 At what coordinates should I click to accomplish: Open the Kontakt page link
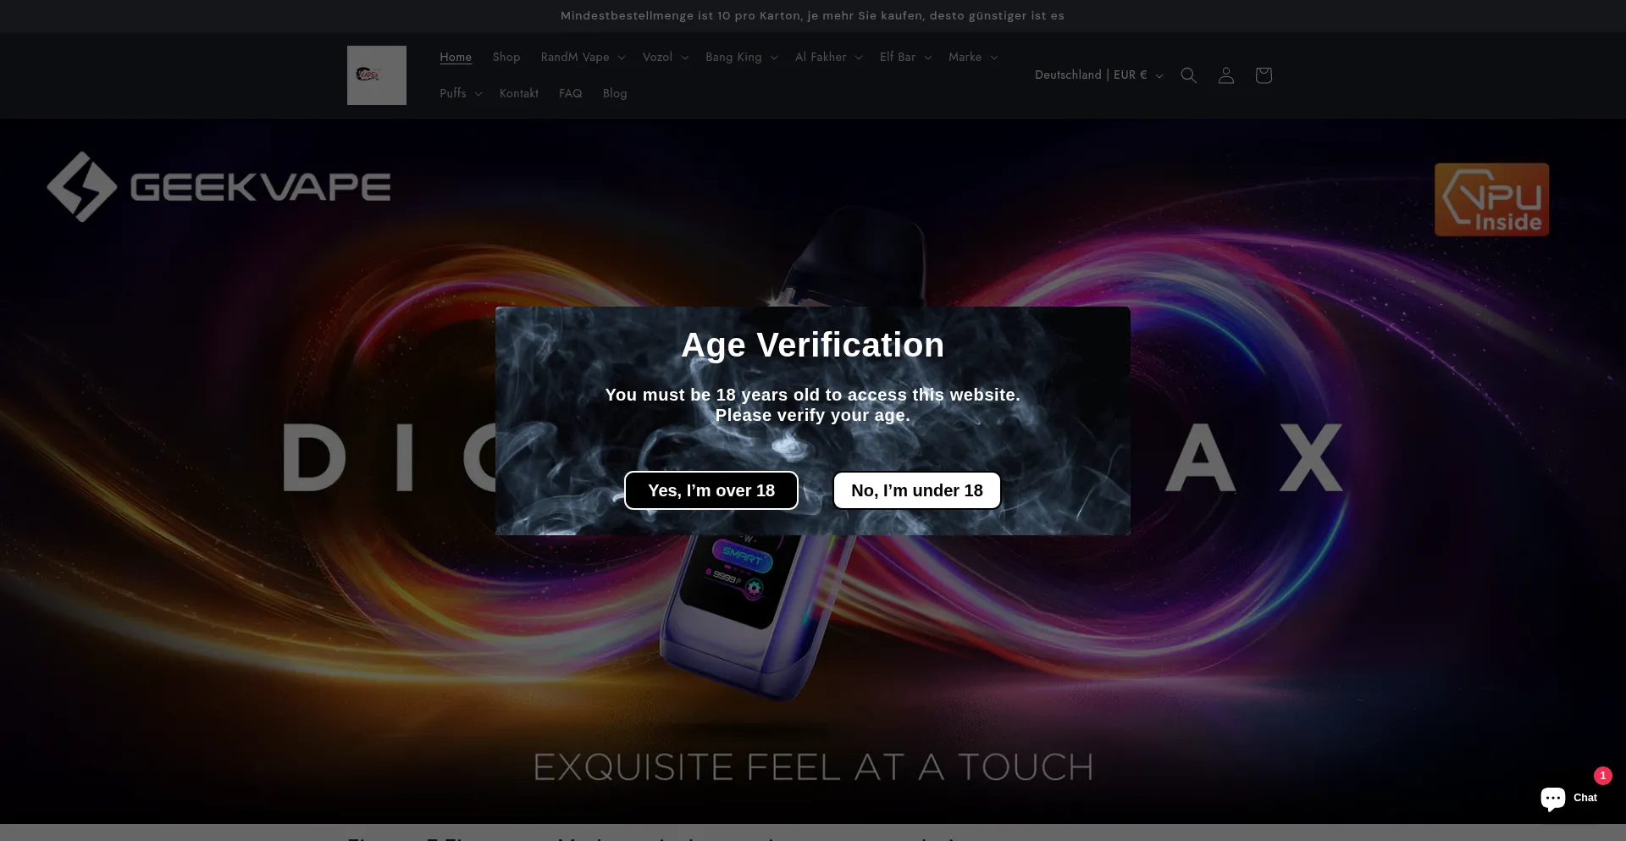(518, 93)
